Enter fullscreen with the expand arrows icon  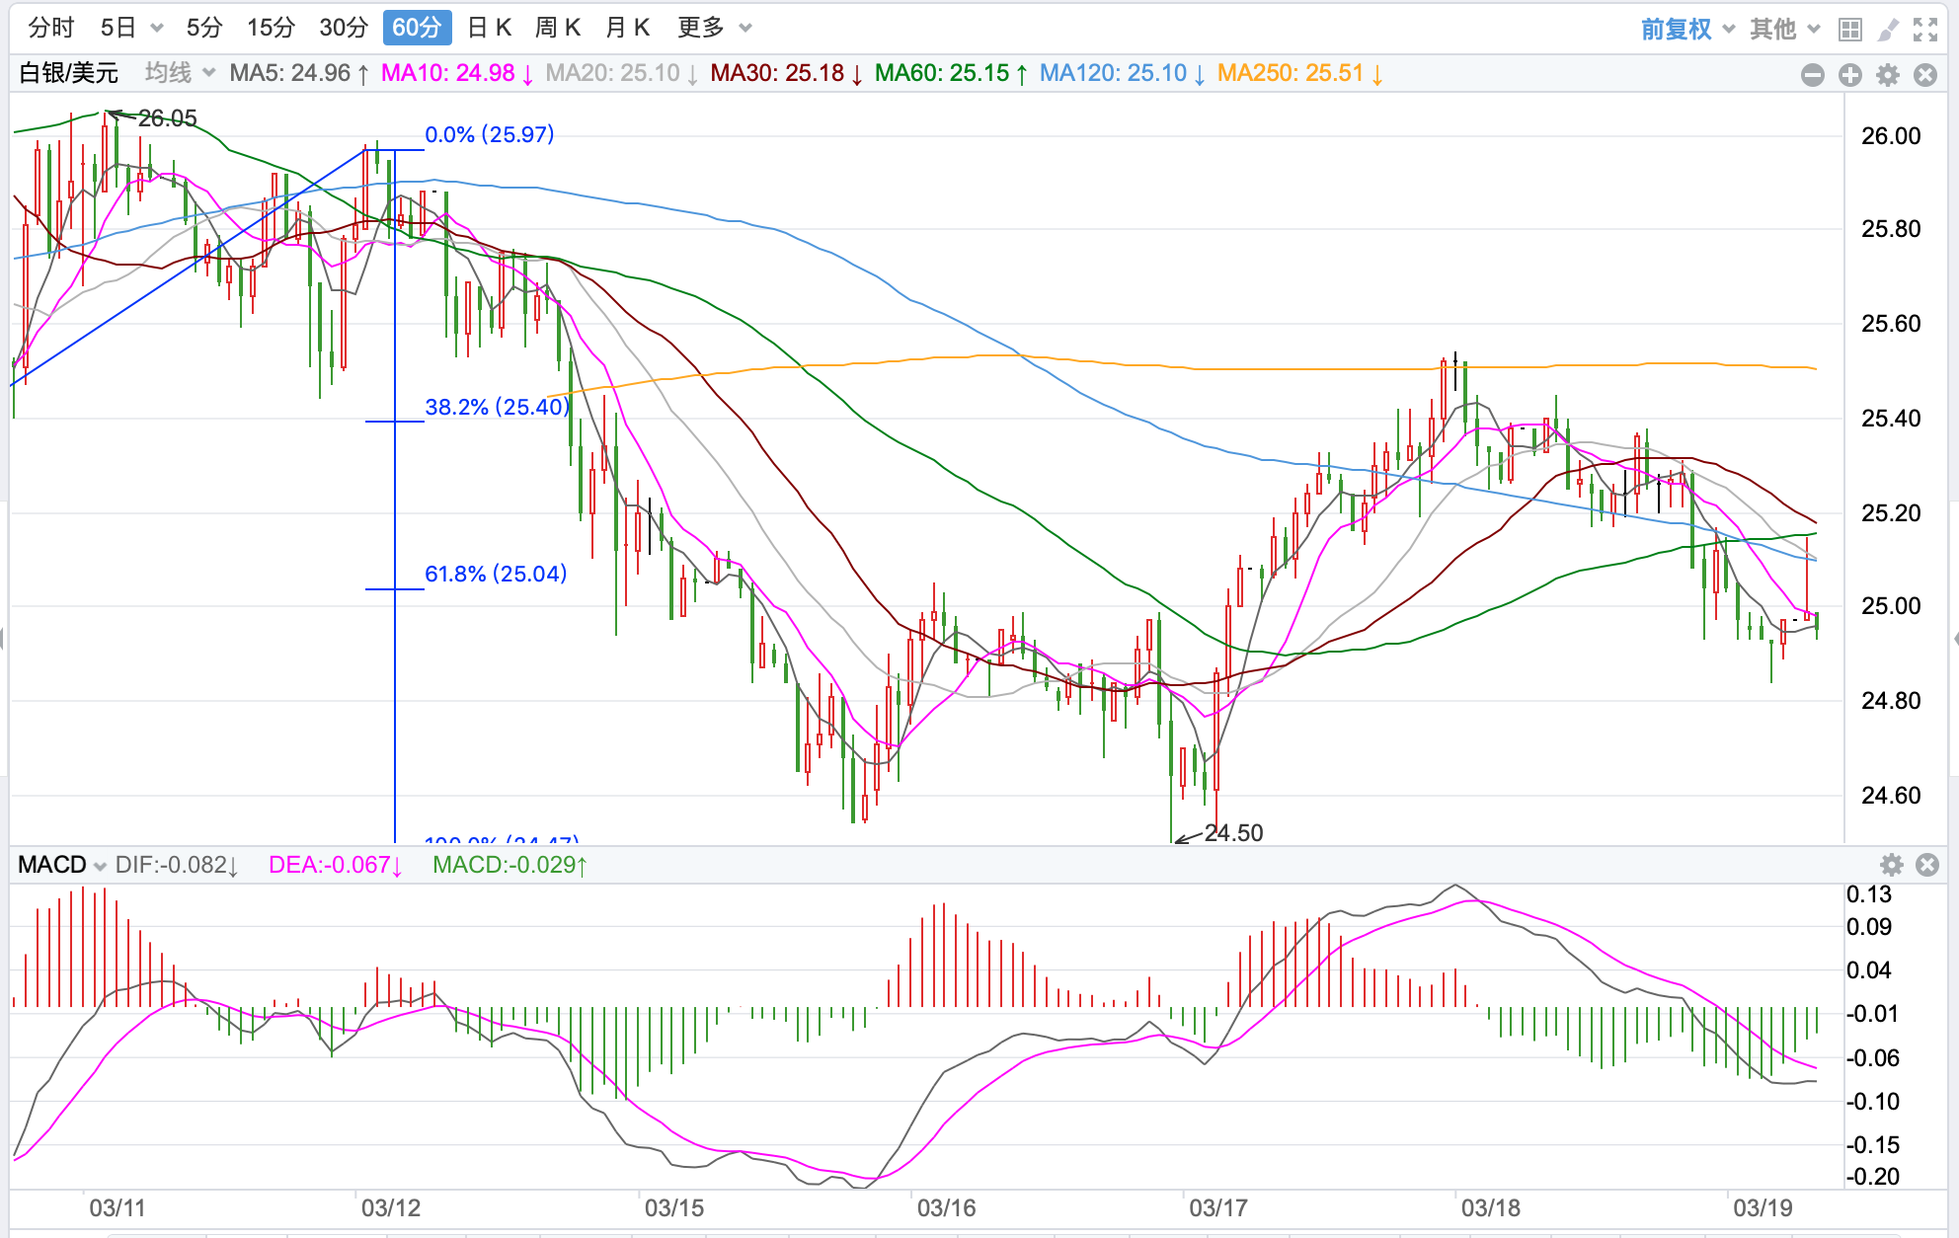(x=1925, y=30)
